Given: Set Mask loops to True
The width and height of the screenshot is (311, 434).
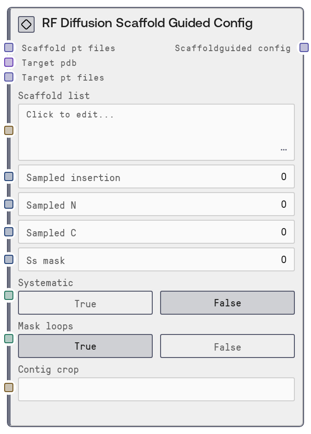Looking at the screenshot, I should [x=85, y=346].
